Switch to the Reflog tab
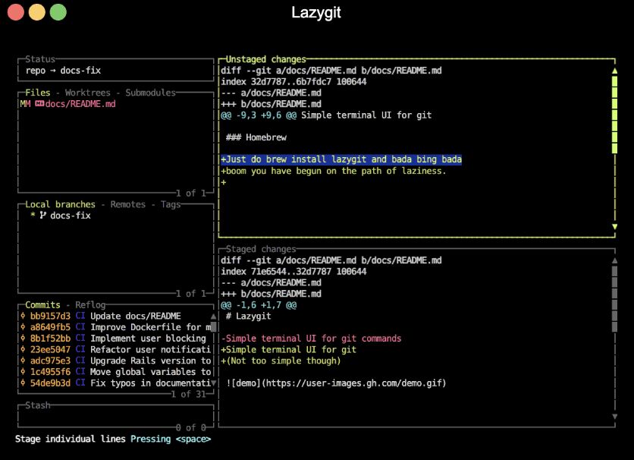The height and width of the screenshot is (460, 634). (x=90, y=304)
